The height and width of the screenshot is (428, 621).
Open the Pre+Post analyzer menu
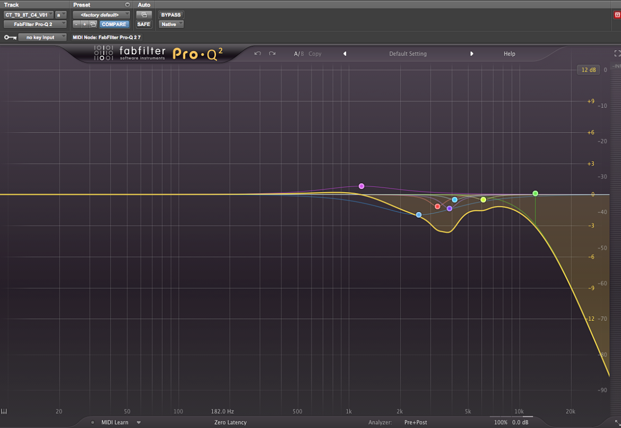point(416,423)
